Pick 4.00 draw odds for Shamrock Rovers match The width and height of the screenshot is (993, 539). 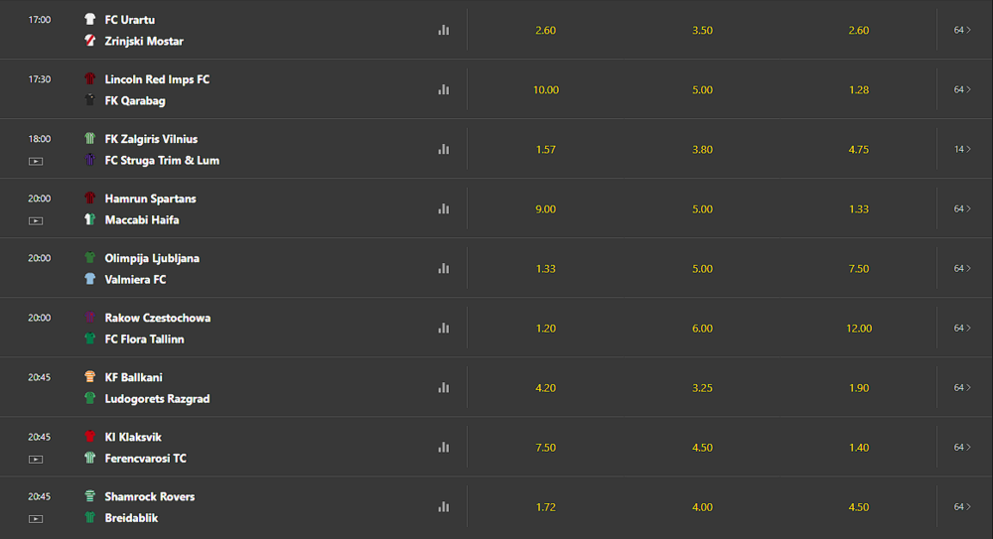point(702,507)
